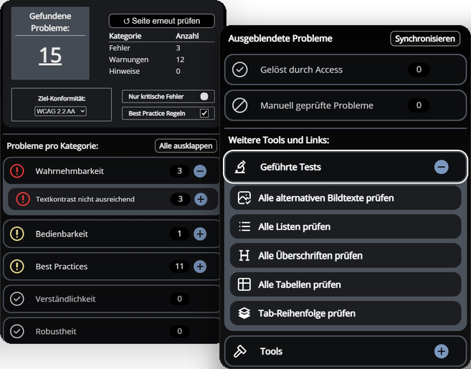
Task: Click the Robustheit category label
Action: (x=56, y=332)
